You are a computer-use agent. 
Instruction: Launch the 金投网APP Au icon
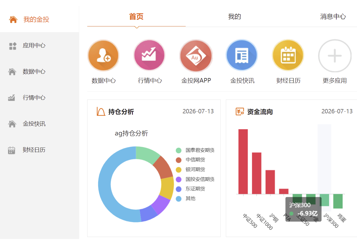tap(196, 55)
